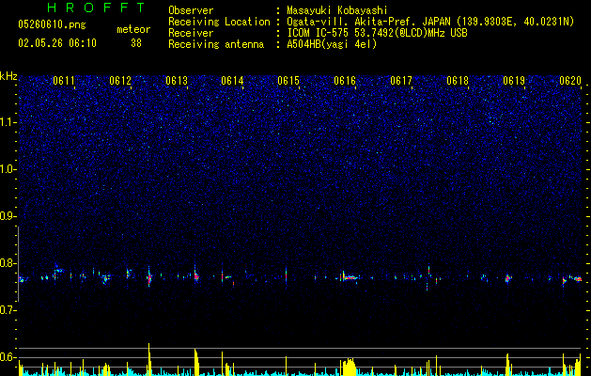Screen dimensions: 591x376
Task: Click the 0.8 frequency axis label
Action: coord(8,263)
